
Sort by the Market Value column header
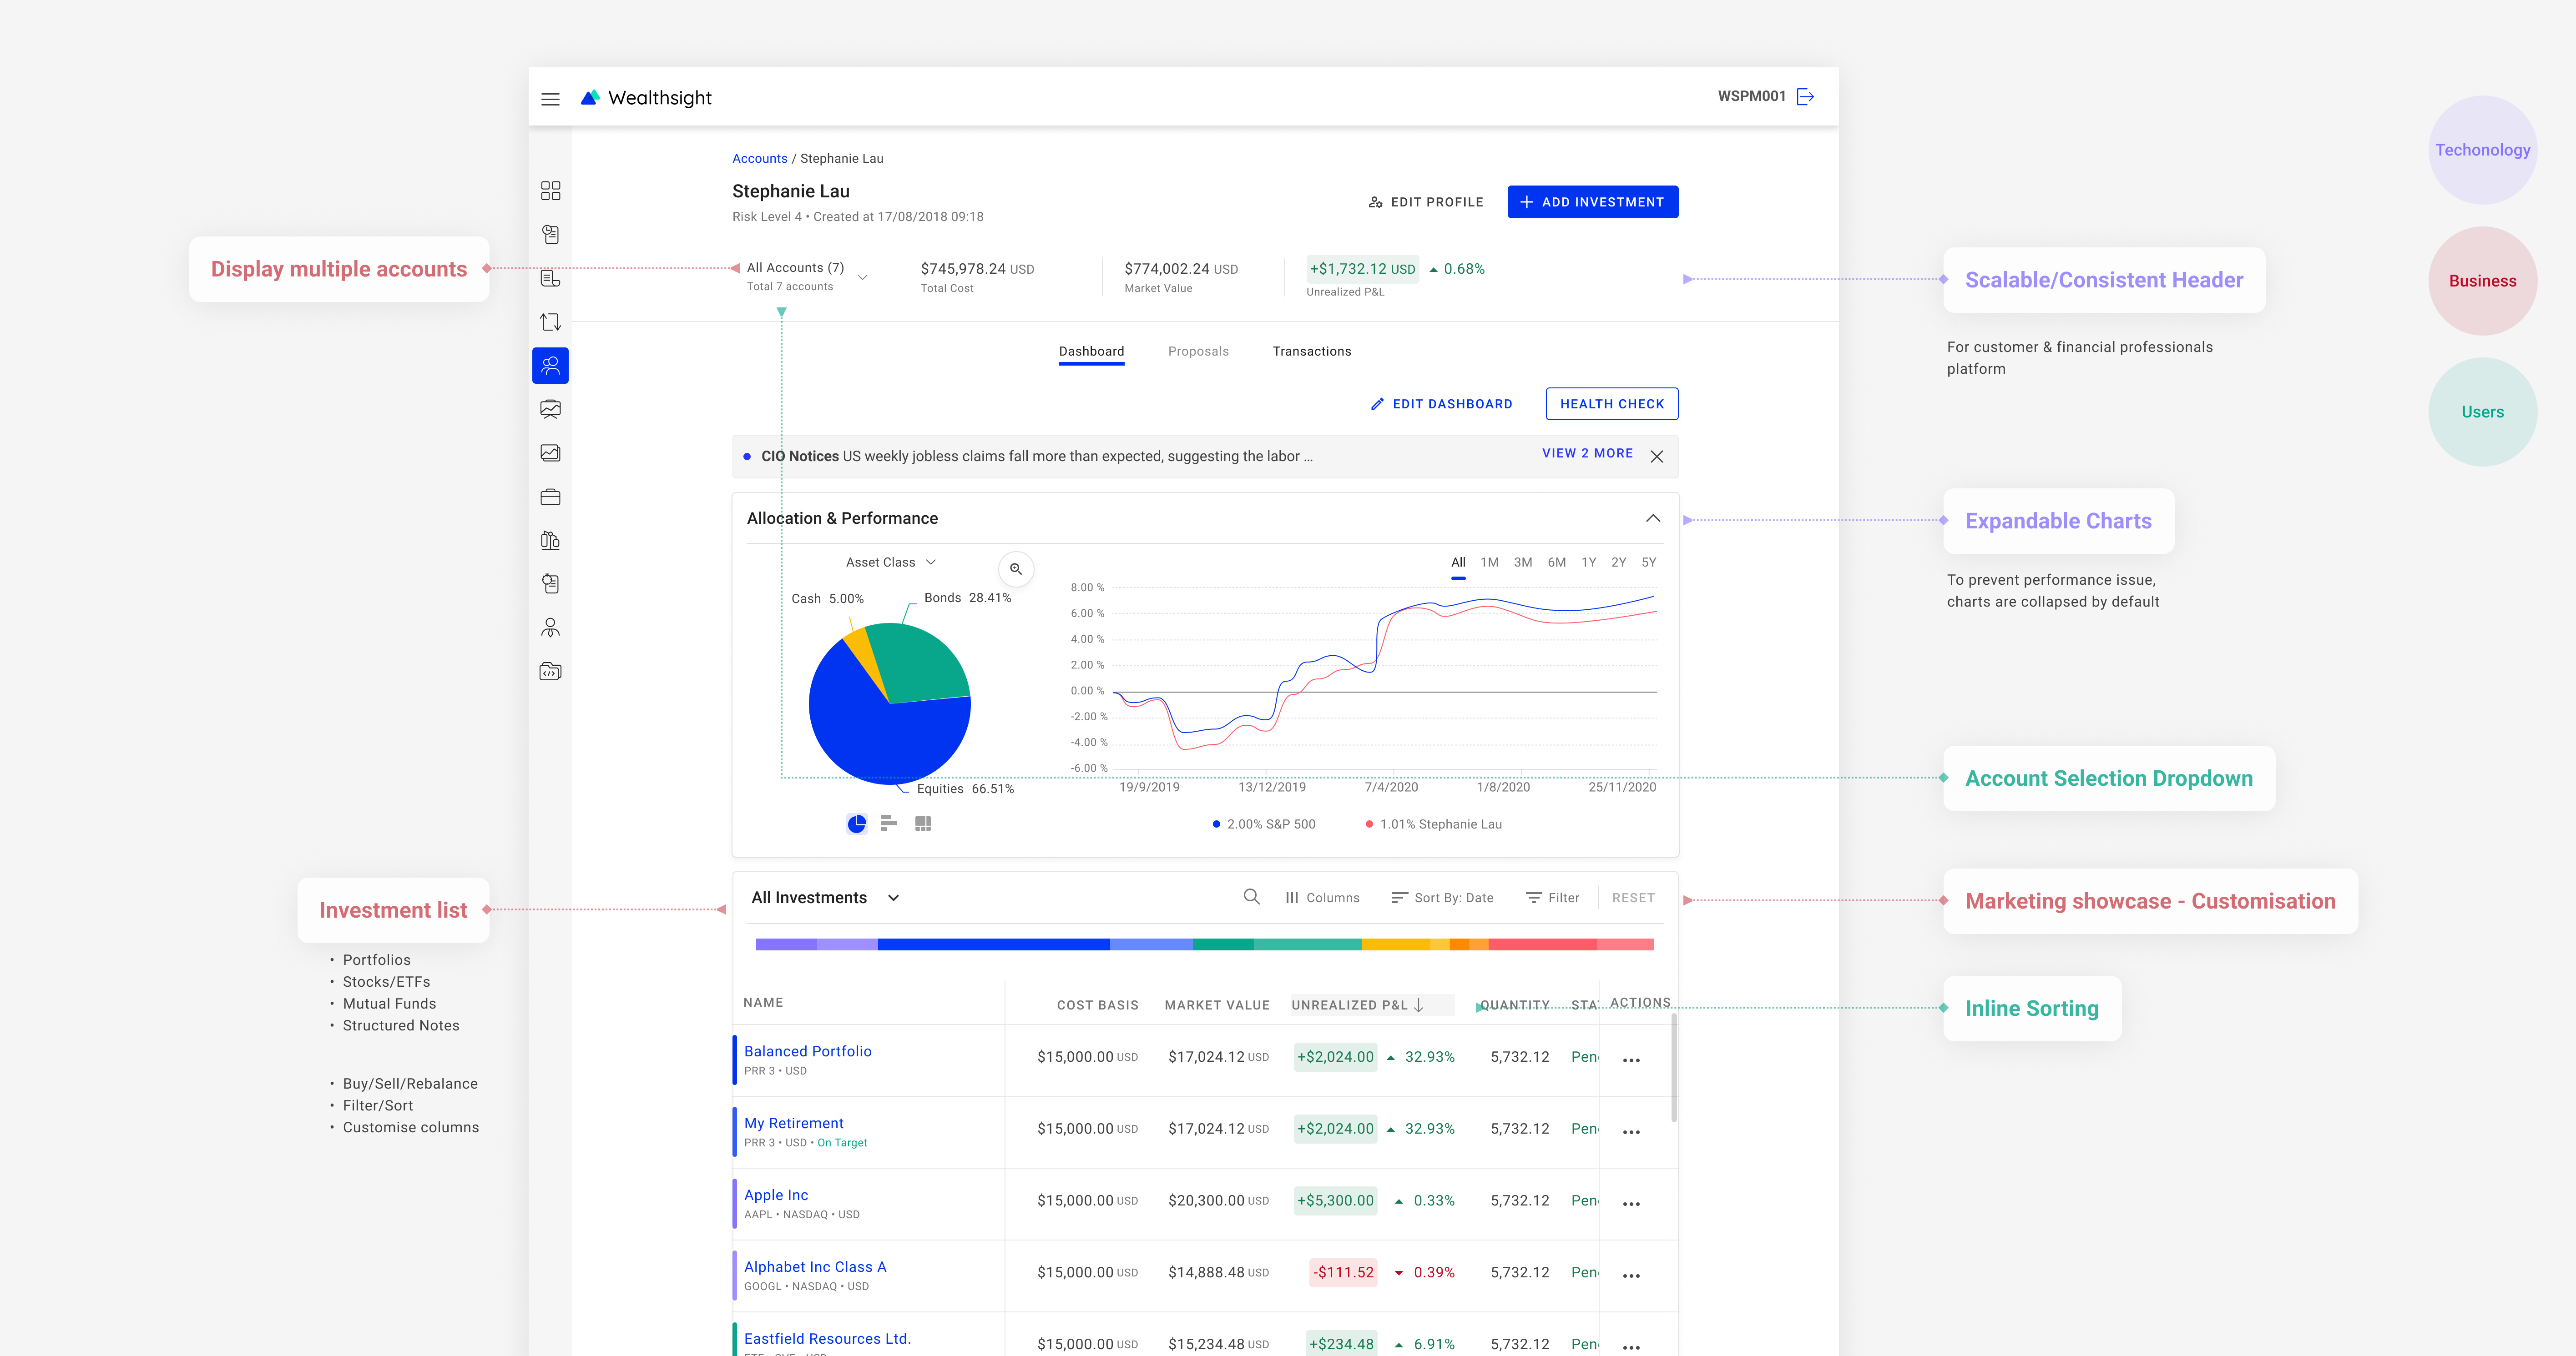(1216, 1005)
